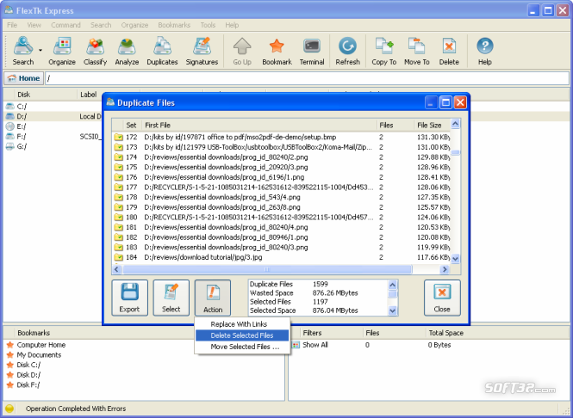Launch the Classify tool
The height and width of the screenshot is (418, 573).
pyautogui.click(x=95, y=51)
